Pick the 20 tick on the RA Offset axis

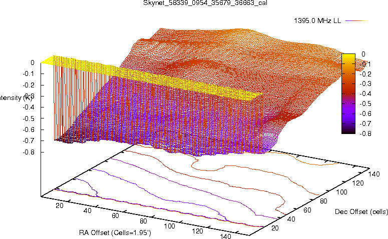pyautogui.click(x=60, y=205)
